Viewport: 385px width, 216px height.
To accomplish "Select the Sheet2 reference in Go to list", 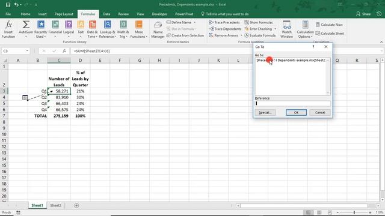I will click(291, 60).
